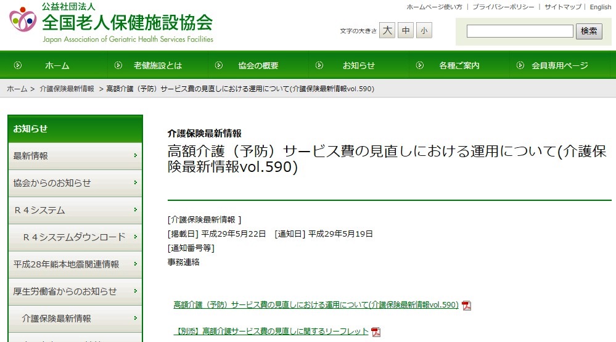Open 最新情報 in the sidebar
This screenshot has width=616, height=342.
[x=75, y=156]
